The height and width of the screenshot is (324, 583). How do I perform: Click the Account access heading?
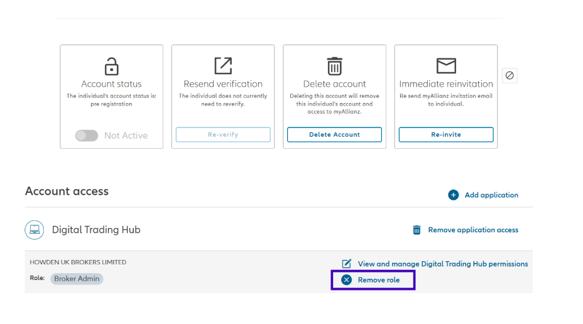(67, 191)
